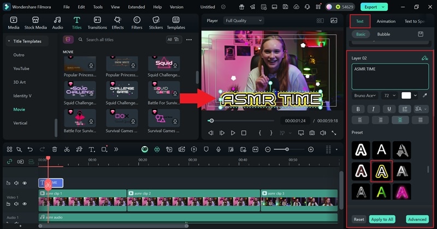
Task: Collapse Title Templates category
Action: coord(9,41)
